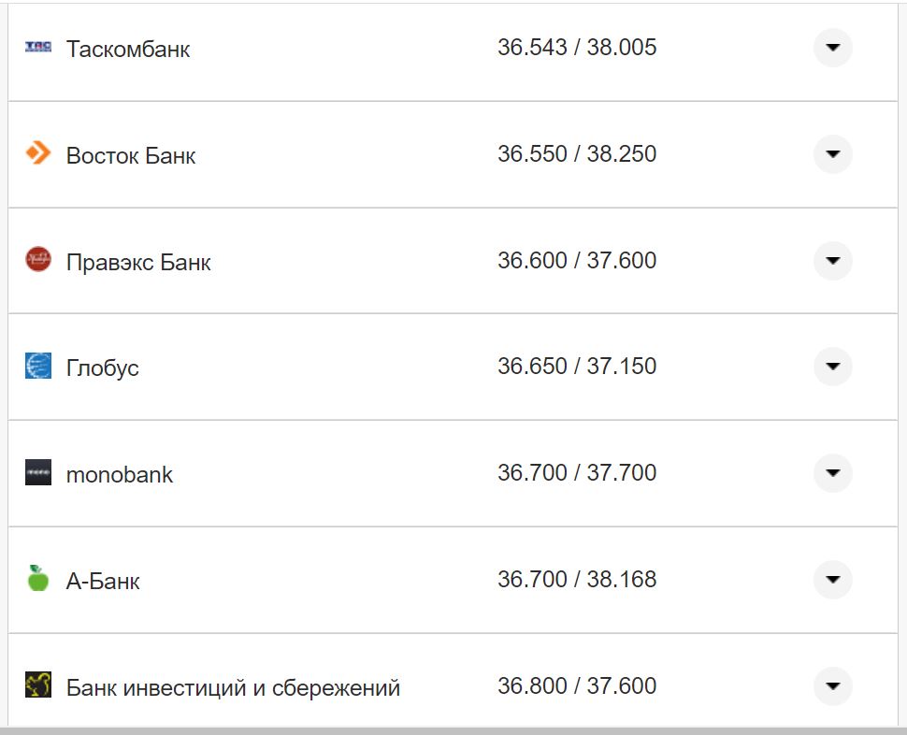Click the black monobank logo
This screenshot has height=735, width=907.
[38, 472]
